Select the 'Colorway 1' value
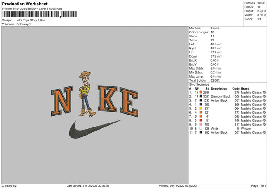 24,24
